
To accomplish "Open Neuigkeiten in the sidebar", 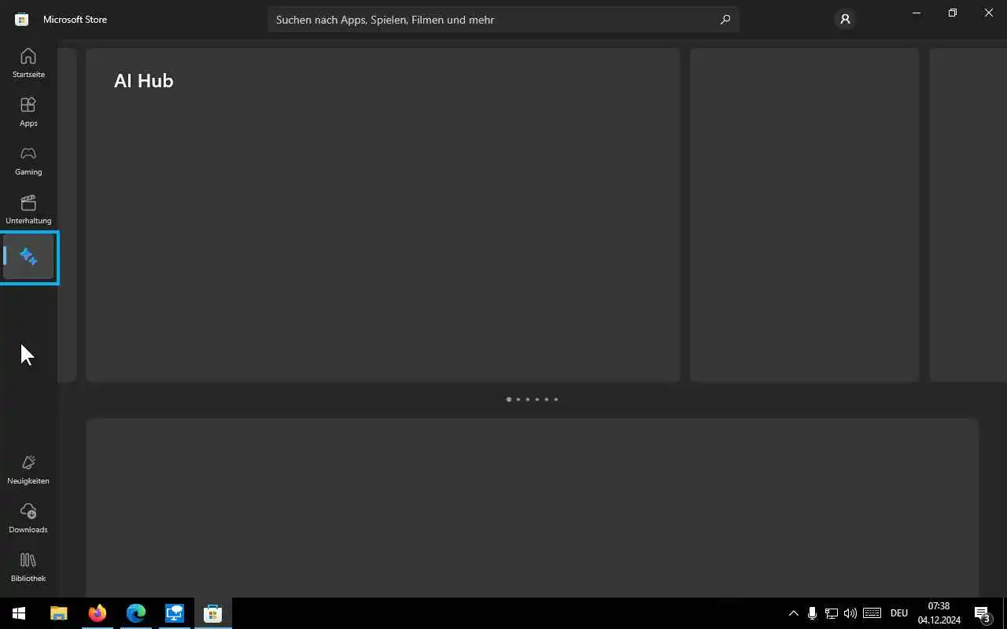I will [28, 469].
